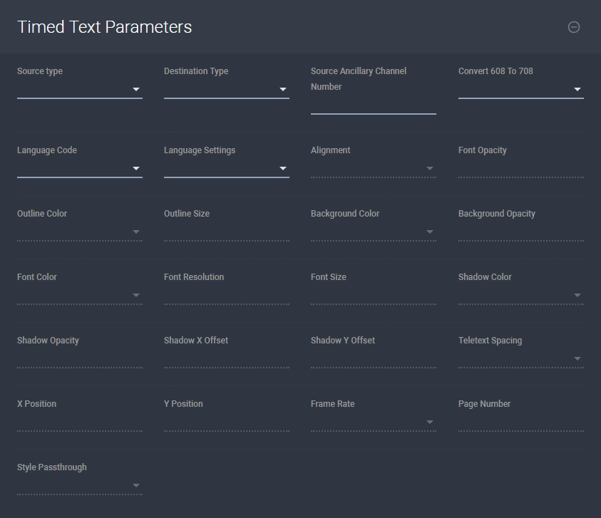Expand the Teletext Spacing dropdown
This screenshot has height=518, width=601.
(x=577, y=358)
